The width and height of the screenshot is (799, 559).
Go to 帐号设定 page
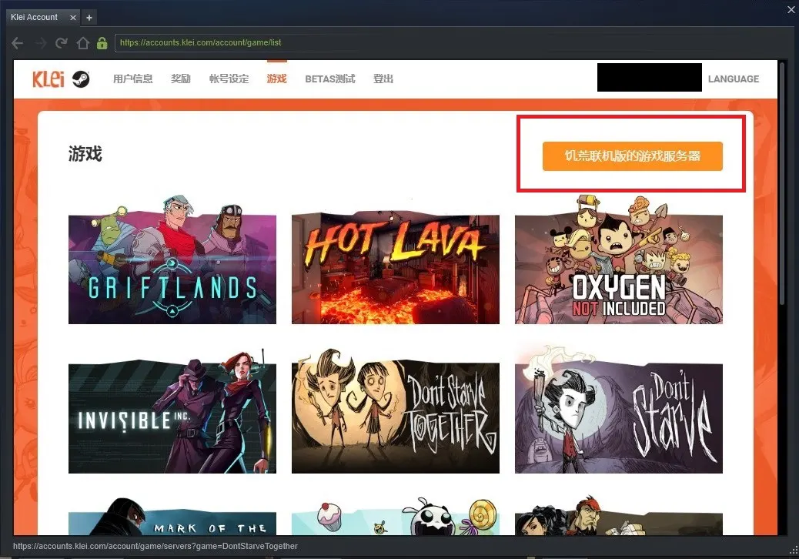pyautogui.click(x=229, y=79)
